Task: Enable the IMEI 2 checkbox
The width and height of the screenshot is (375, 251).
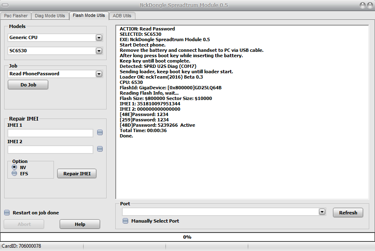Action: point(100,149)
